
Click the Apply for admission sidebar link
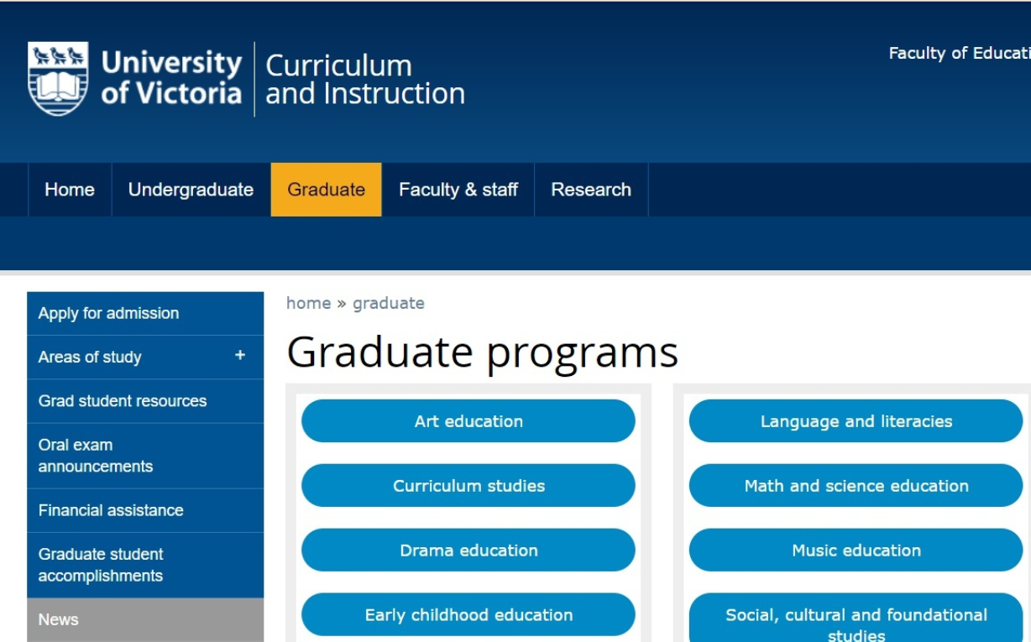(x=108, y=313)
